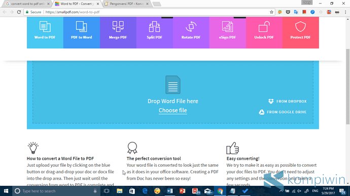Bookmark this page with the star icon
The height and width of the screenshot is (196, 350).
(271, 12)
